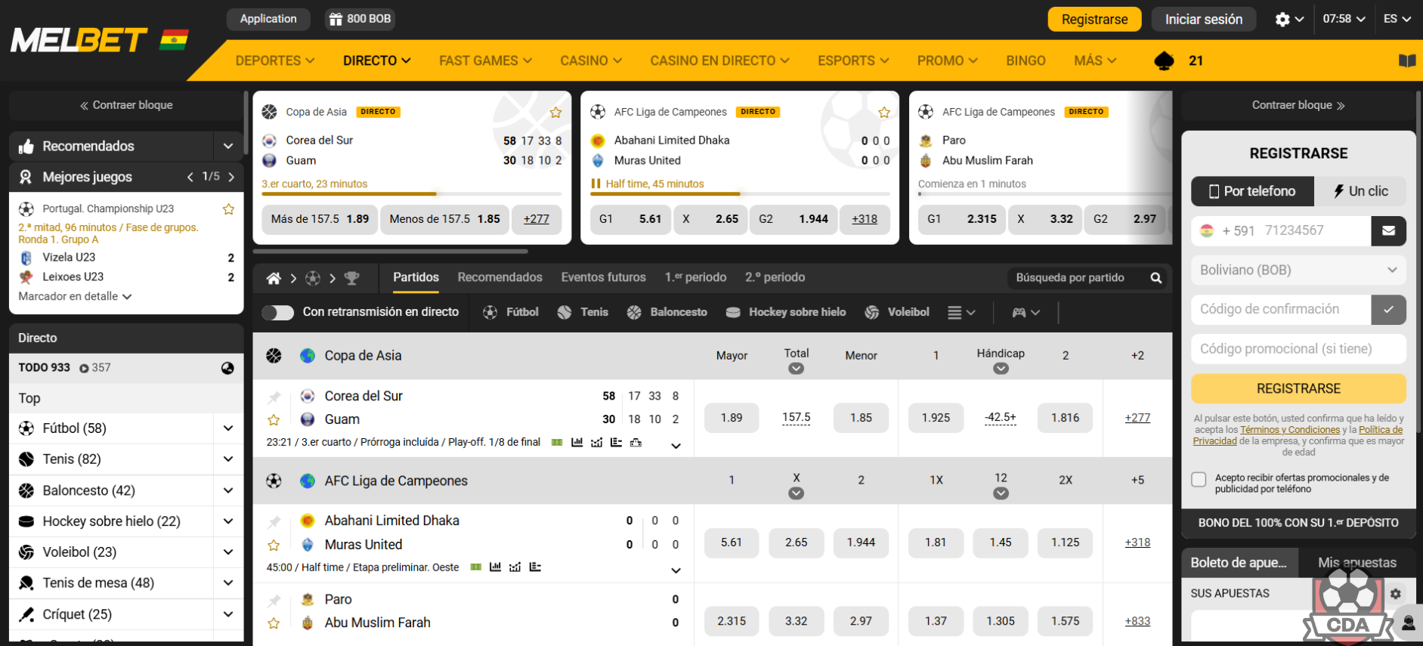Click the search magnifier icon
The image size is (1423, 646).
click(1155, 278)
